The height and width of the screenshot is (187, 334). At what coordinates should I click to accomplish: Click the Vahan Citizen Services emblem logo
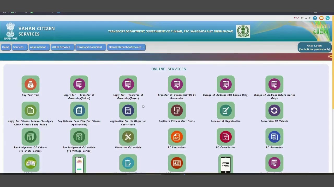coord(10,31)
